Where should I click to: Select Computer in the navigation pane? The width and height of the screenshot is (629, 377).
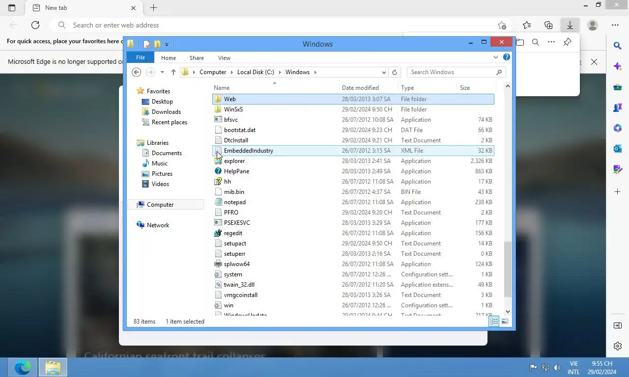[x=160, y=205]
